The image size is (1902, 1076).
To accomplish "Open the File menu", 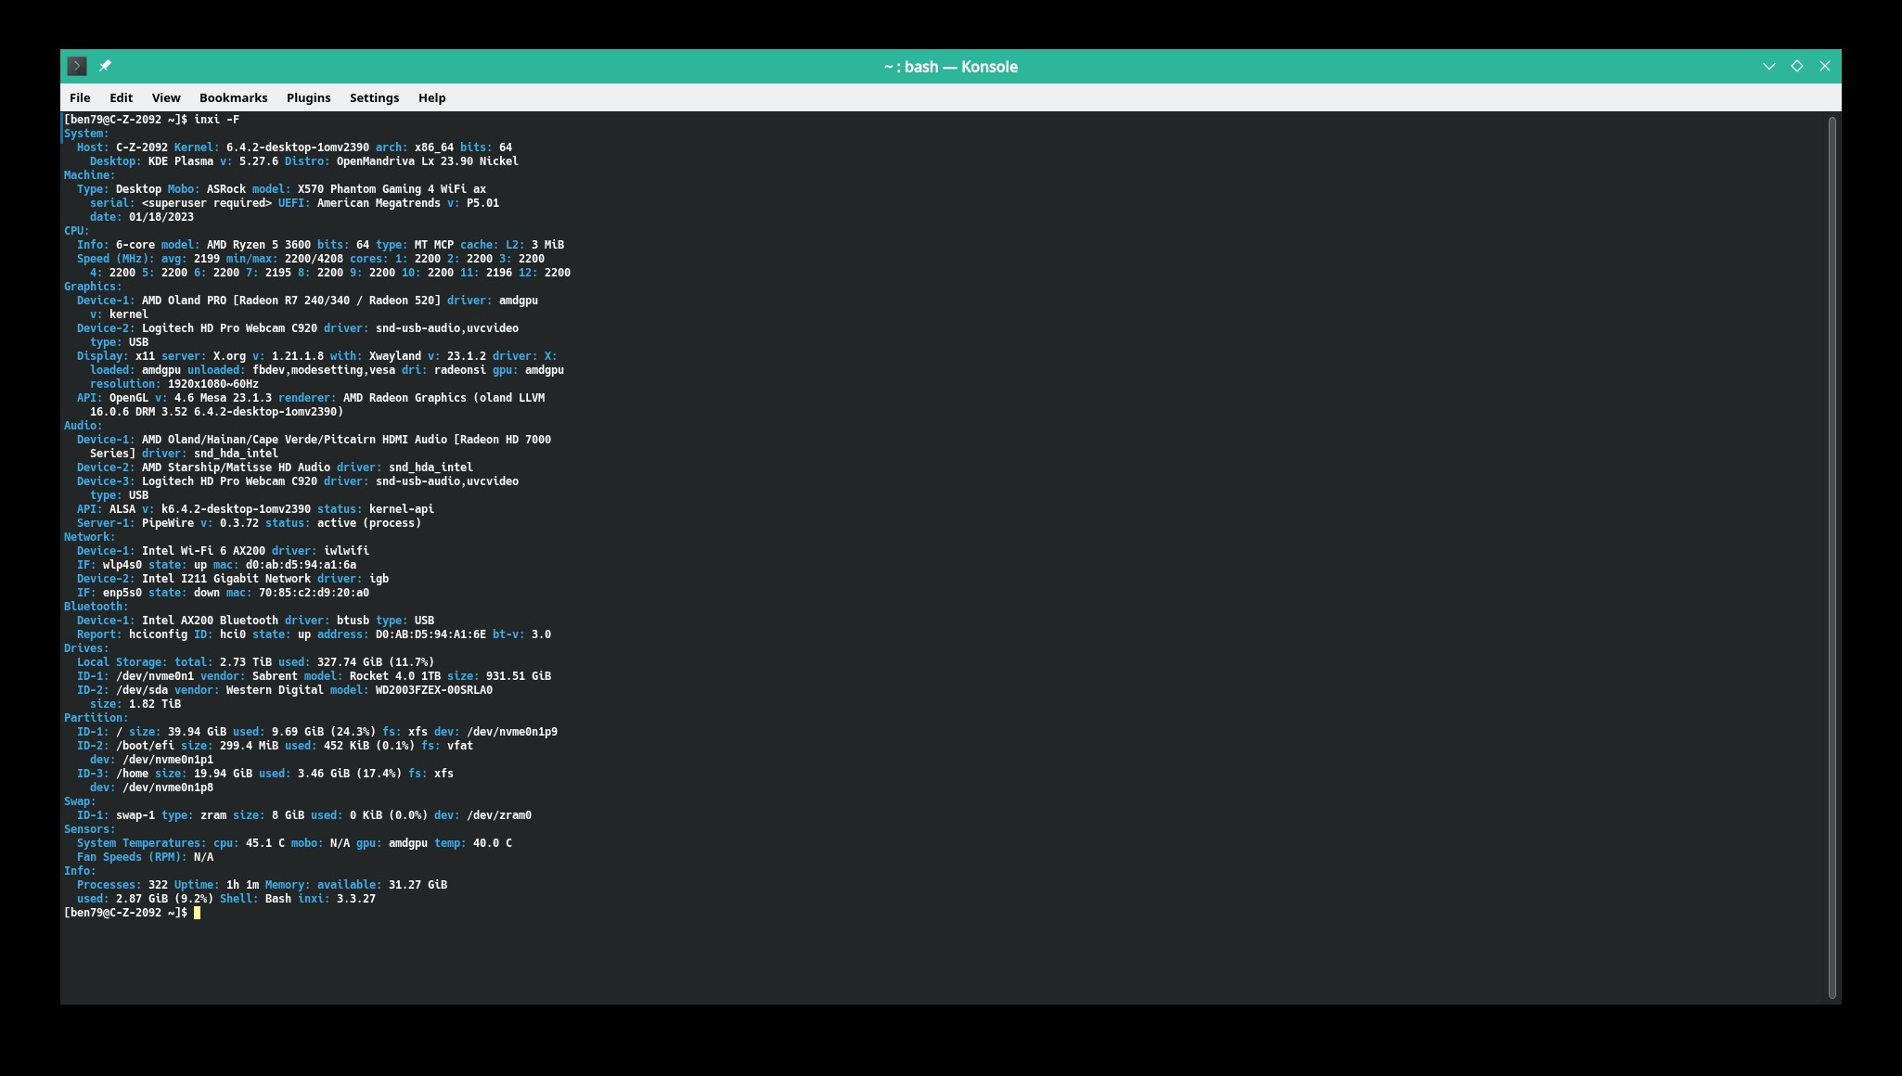I will [x=80, y=97].
